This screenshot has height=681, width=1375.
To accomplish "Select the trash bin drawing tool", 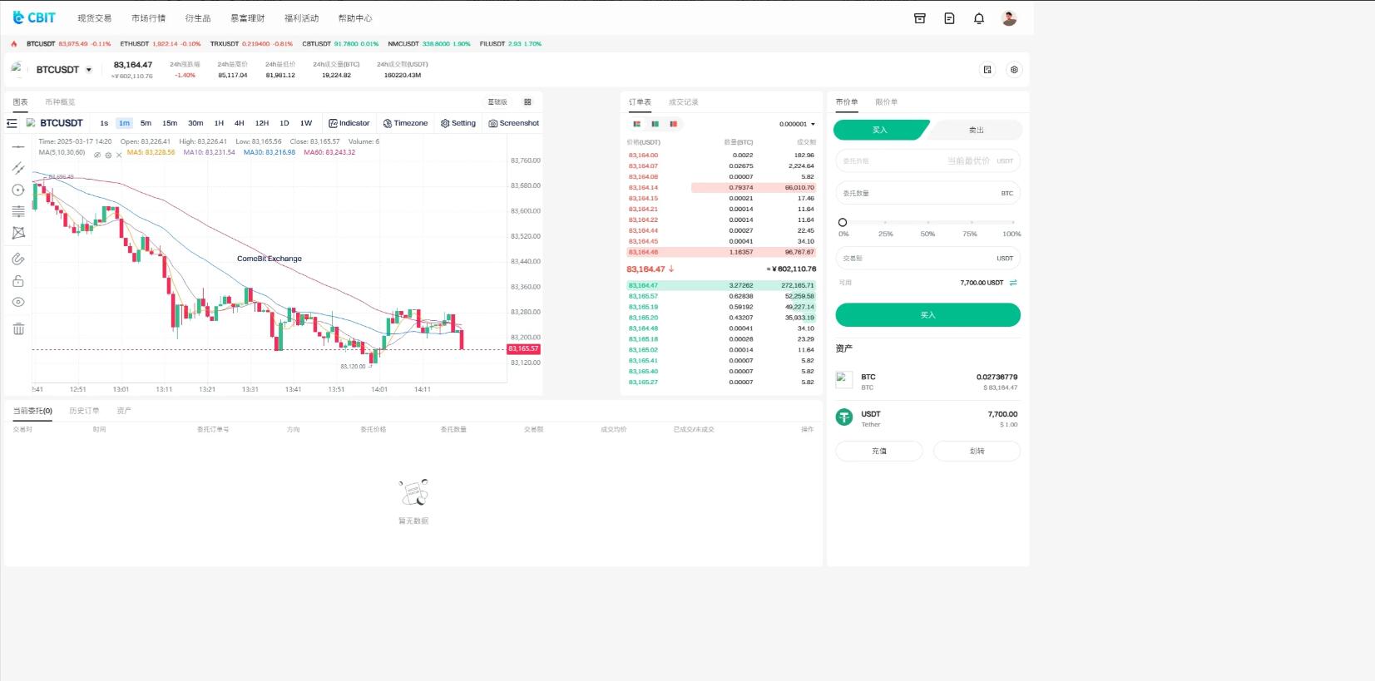I will coord(18,329).
